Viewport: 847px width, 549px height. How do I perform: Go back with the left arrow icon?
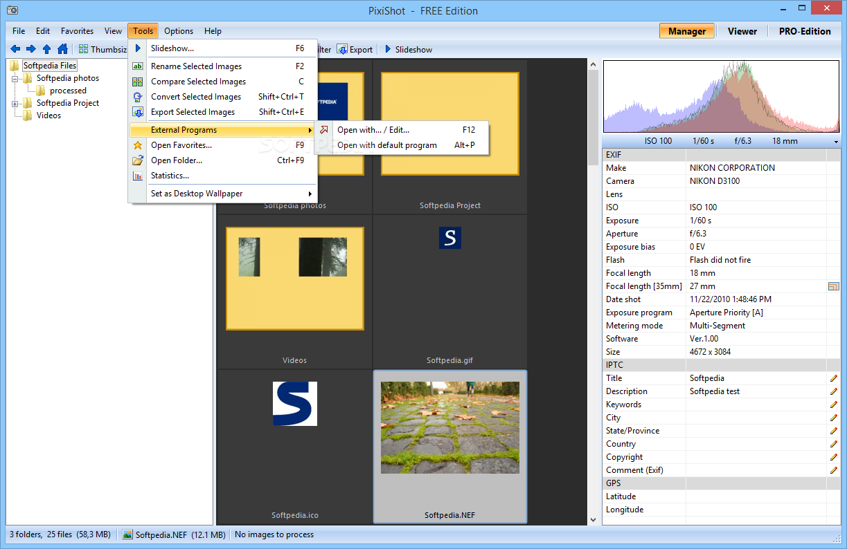(15, 49)
